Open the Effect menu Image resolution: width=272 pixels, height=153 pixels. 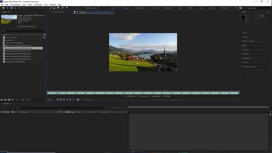[x=30, y=5]
